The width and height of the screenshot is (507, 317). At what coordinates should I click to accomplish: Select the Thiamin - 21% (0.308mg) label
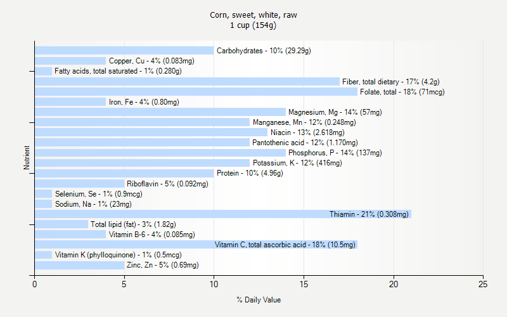click(369, 214)
